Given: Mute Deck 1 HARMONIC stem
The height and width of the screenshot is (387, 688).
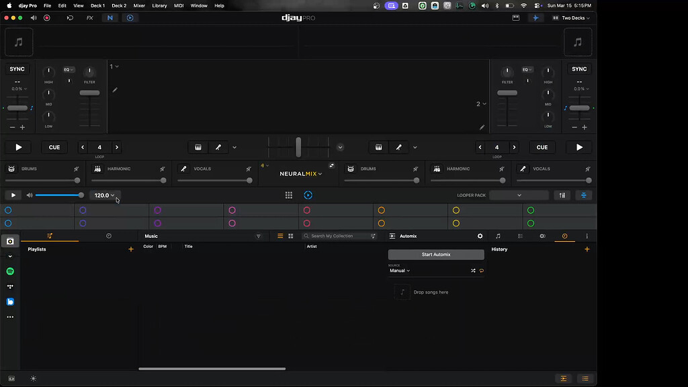Looking at the screenshot, I should click(x=163, y=169).
